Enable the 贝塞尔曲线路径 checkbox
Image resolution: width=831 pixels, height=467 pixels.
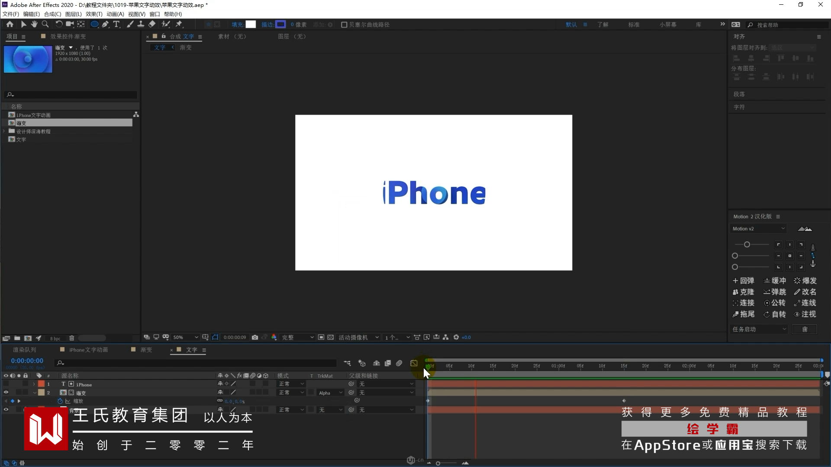(x=344, y=25)
